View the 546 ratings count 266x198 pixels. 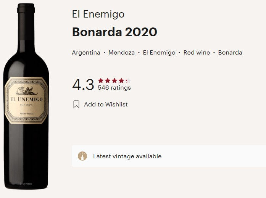[114, 88]
